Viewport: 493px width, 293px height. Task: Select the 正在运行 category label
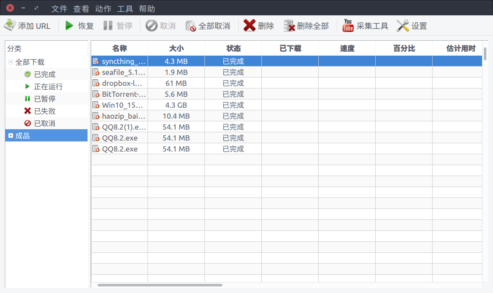coord(49,86)
